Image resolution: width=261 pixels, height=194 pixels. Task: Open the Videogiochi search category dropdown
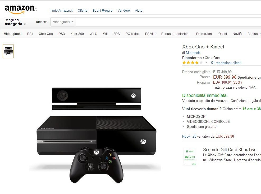pos(63,22)
